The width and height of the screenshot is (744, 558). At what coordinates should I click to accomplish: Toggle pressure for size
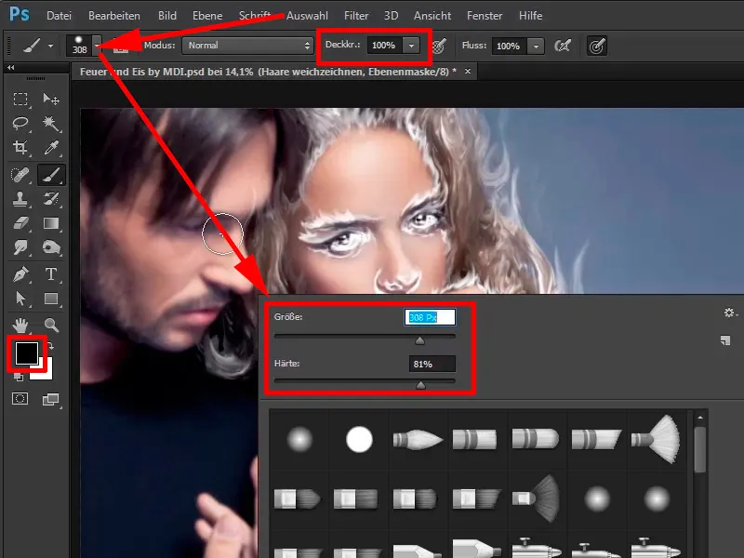597,46
